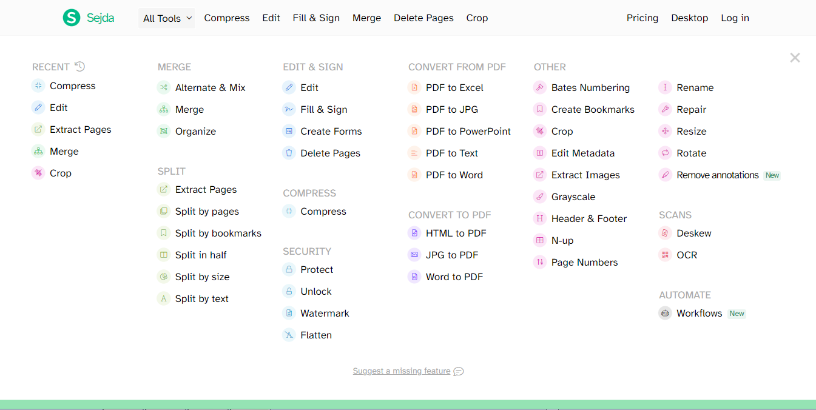Screen dimensions: 816x410
Task: Click the Protect lock icon
Action: [289, 269]
